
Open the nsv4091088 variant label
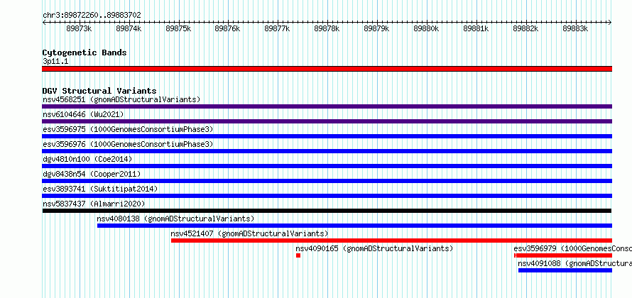click(x=574, y=263)
